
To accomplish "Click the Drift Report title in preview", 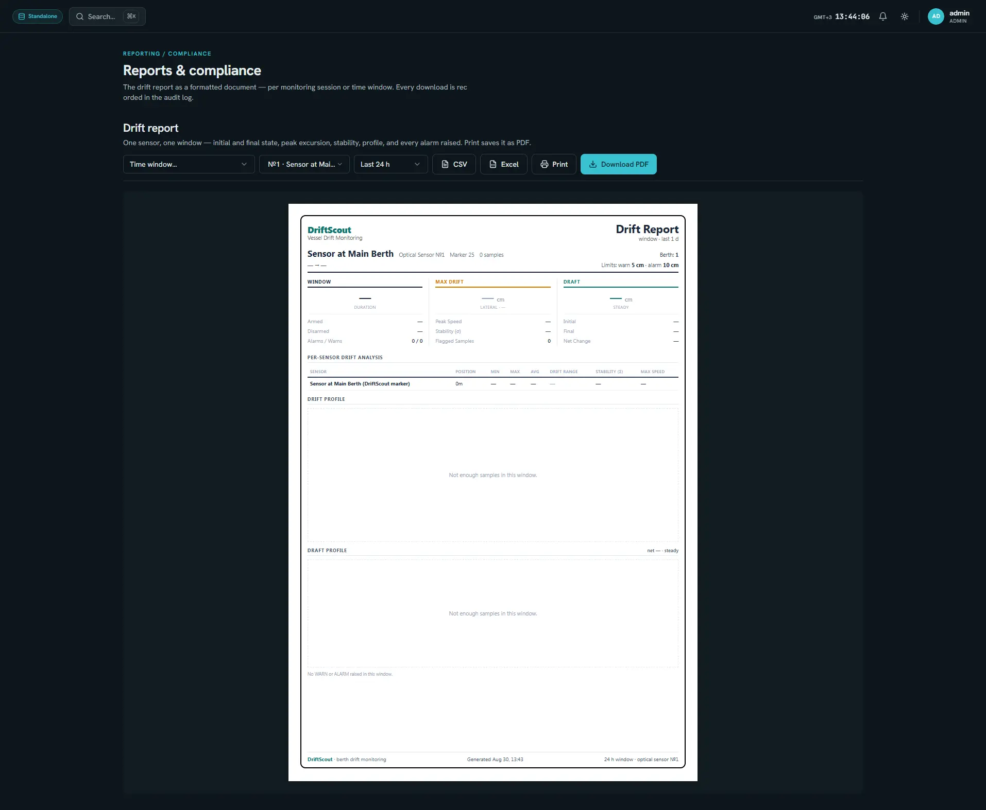I will tap(647, 229).
